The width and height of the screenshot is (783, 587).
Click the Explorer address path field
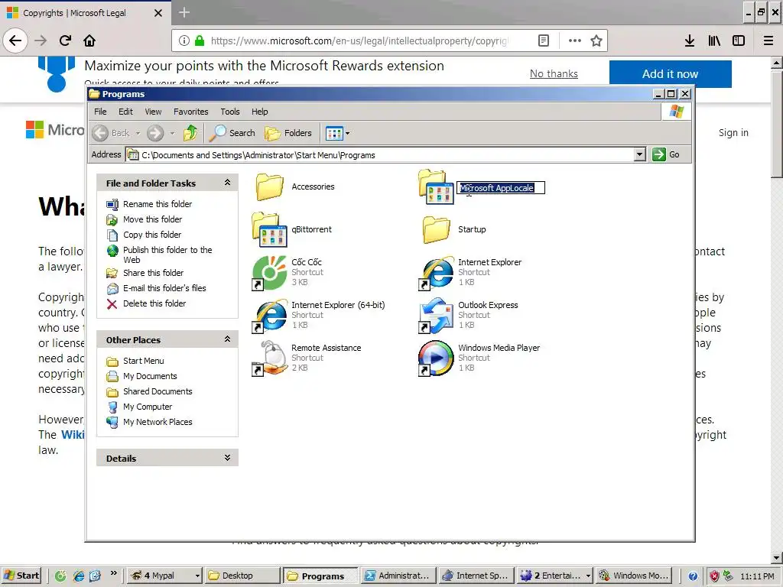pyautogui.click(x=379, y=154)
